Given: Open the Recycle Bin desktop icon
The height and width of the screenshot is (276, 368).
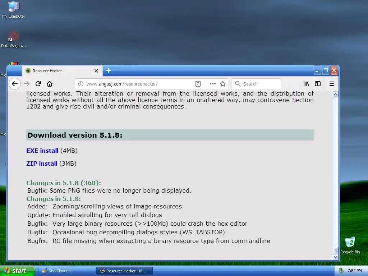Looking at the screenshot, I should [x=350, y=245].
